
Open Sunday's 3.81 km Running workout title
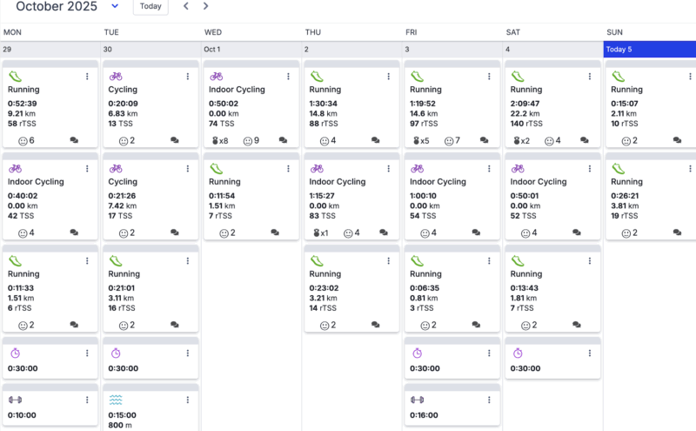click(626, 182)
